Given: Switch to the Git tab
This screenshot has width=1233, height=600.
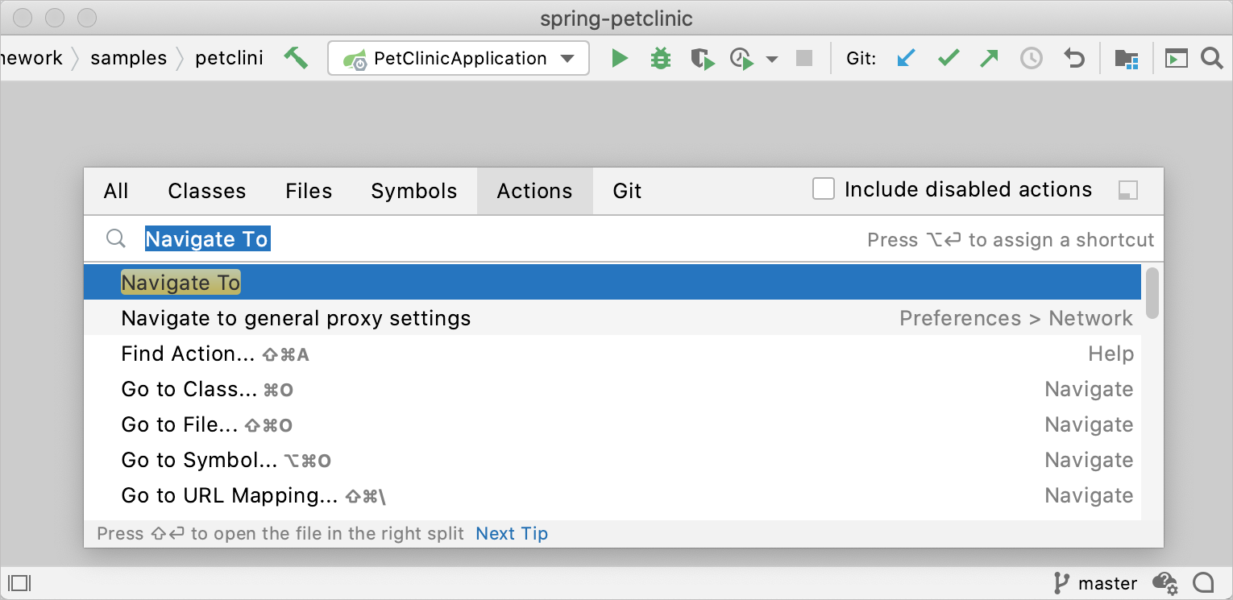Looking at the screenshot, I should tap(627, 191).
